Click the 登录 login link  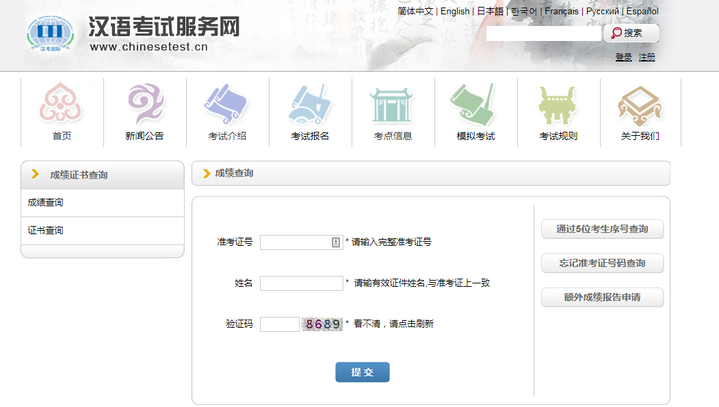pos(623,57)
